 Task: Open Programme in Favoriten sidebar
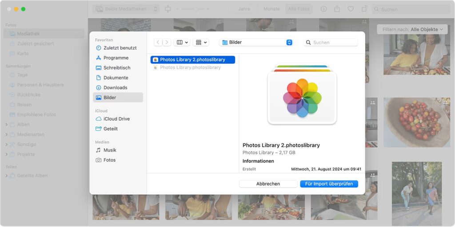(116, 58)
